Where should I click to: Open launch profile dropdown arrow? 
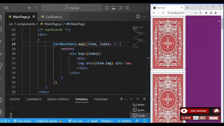click(x=125, y=99)
